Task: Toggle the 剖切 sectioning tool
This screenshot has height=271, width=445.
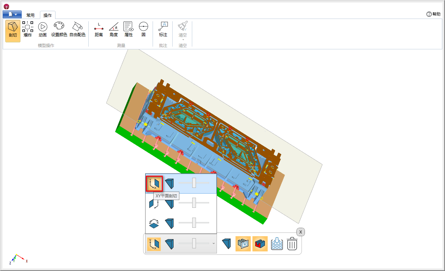Action: pyautogui.click(x=13, y=31)
